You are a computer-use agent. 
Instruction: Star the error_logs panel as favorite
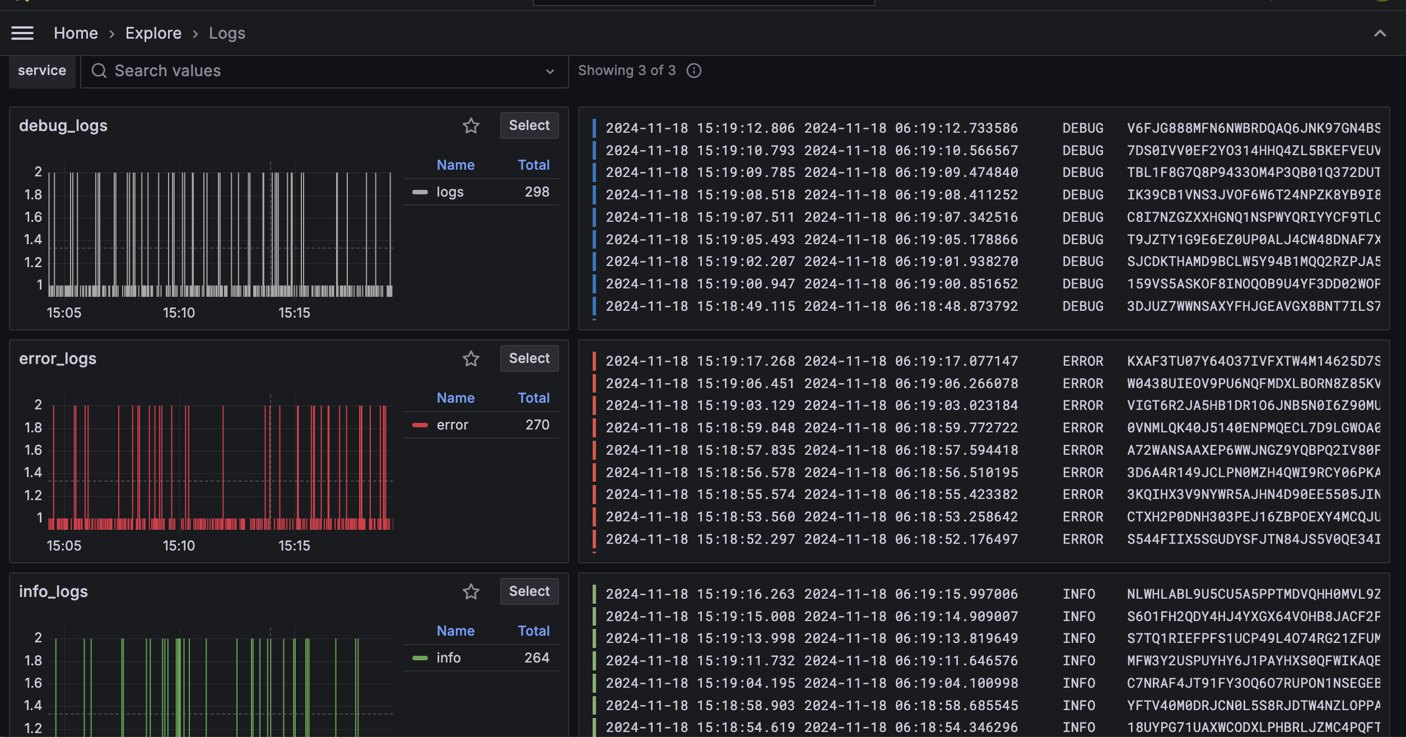pos(471,358)
